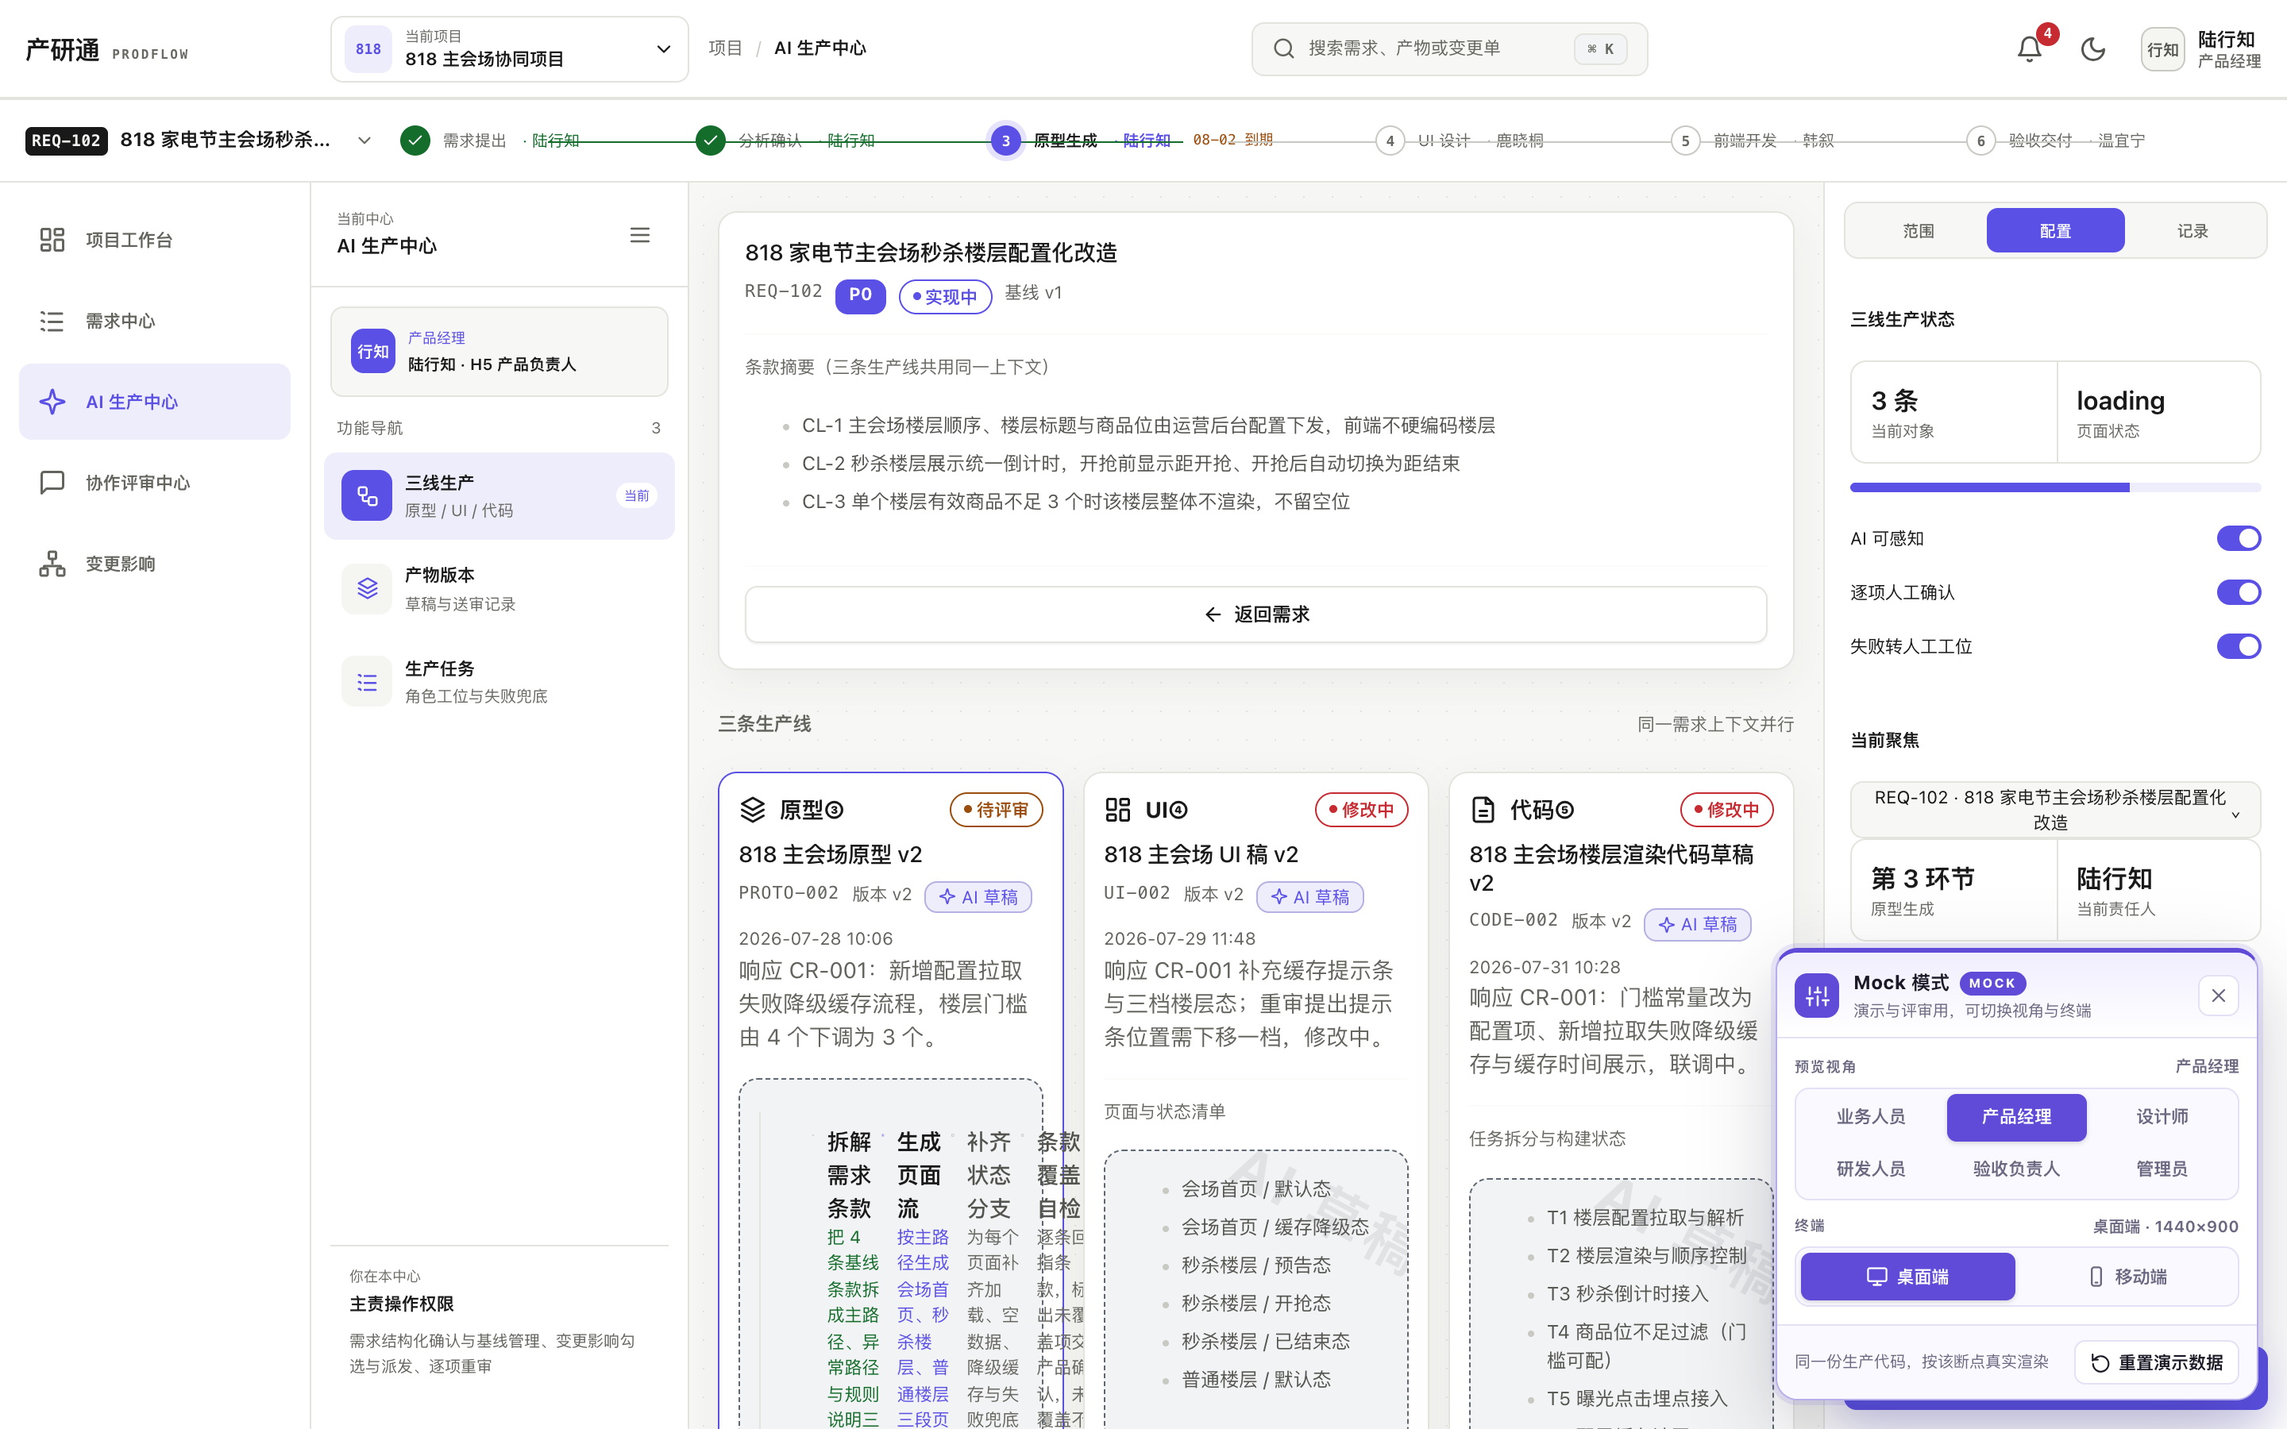
Task: Click the 生产任务 list icon
Action: (x=367, y=681)
